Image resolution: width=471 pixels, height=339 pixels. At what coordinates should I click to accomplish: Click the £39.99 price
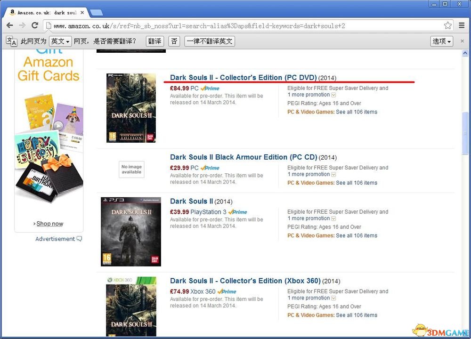pos(179,212)
